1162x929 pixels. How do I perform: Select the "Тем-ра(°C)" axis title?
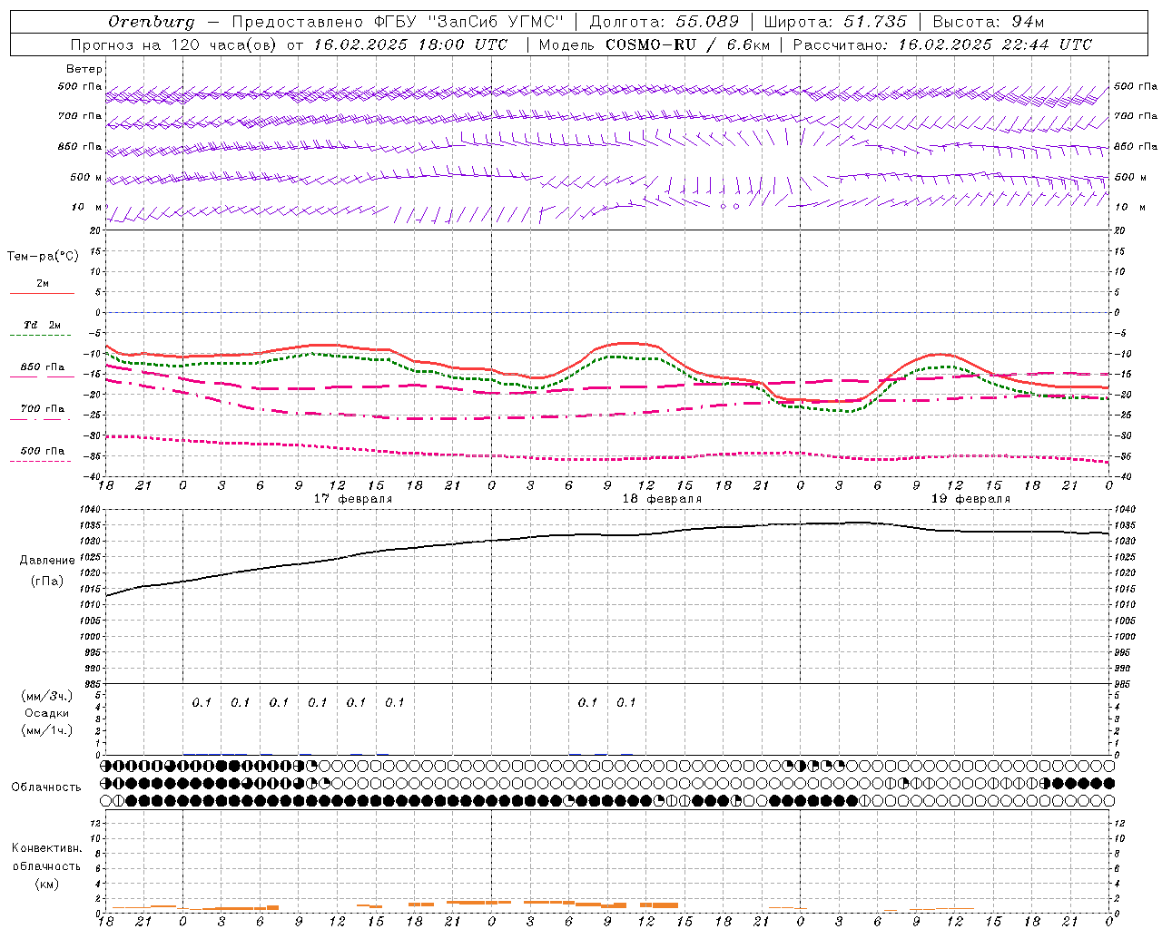tap(43, 257)
